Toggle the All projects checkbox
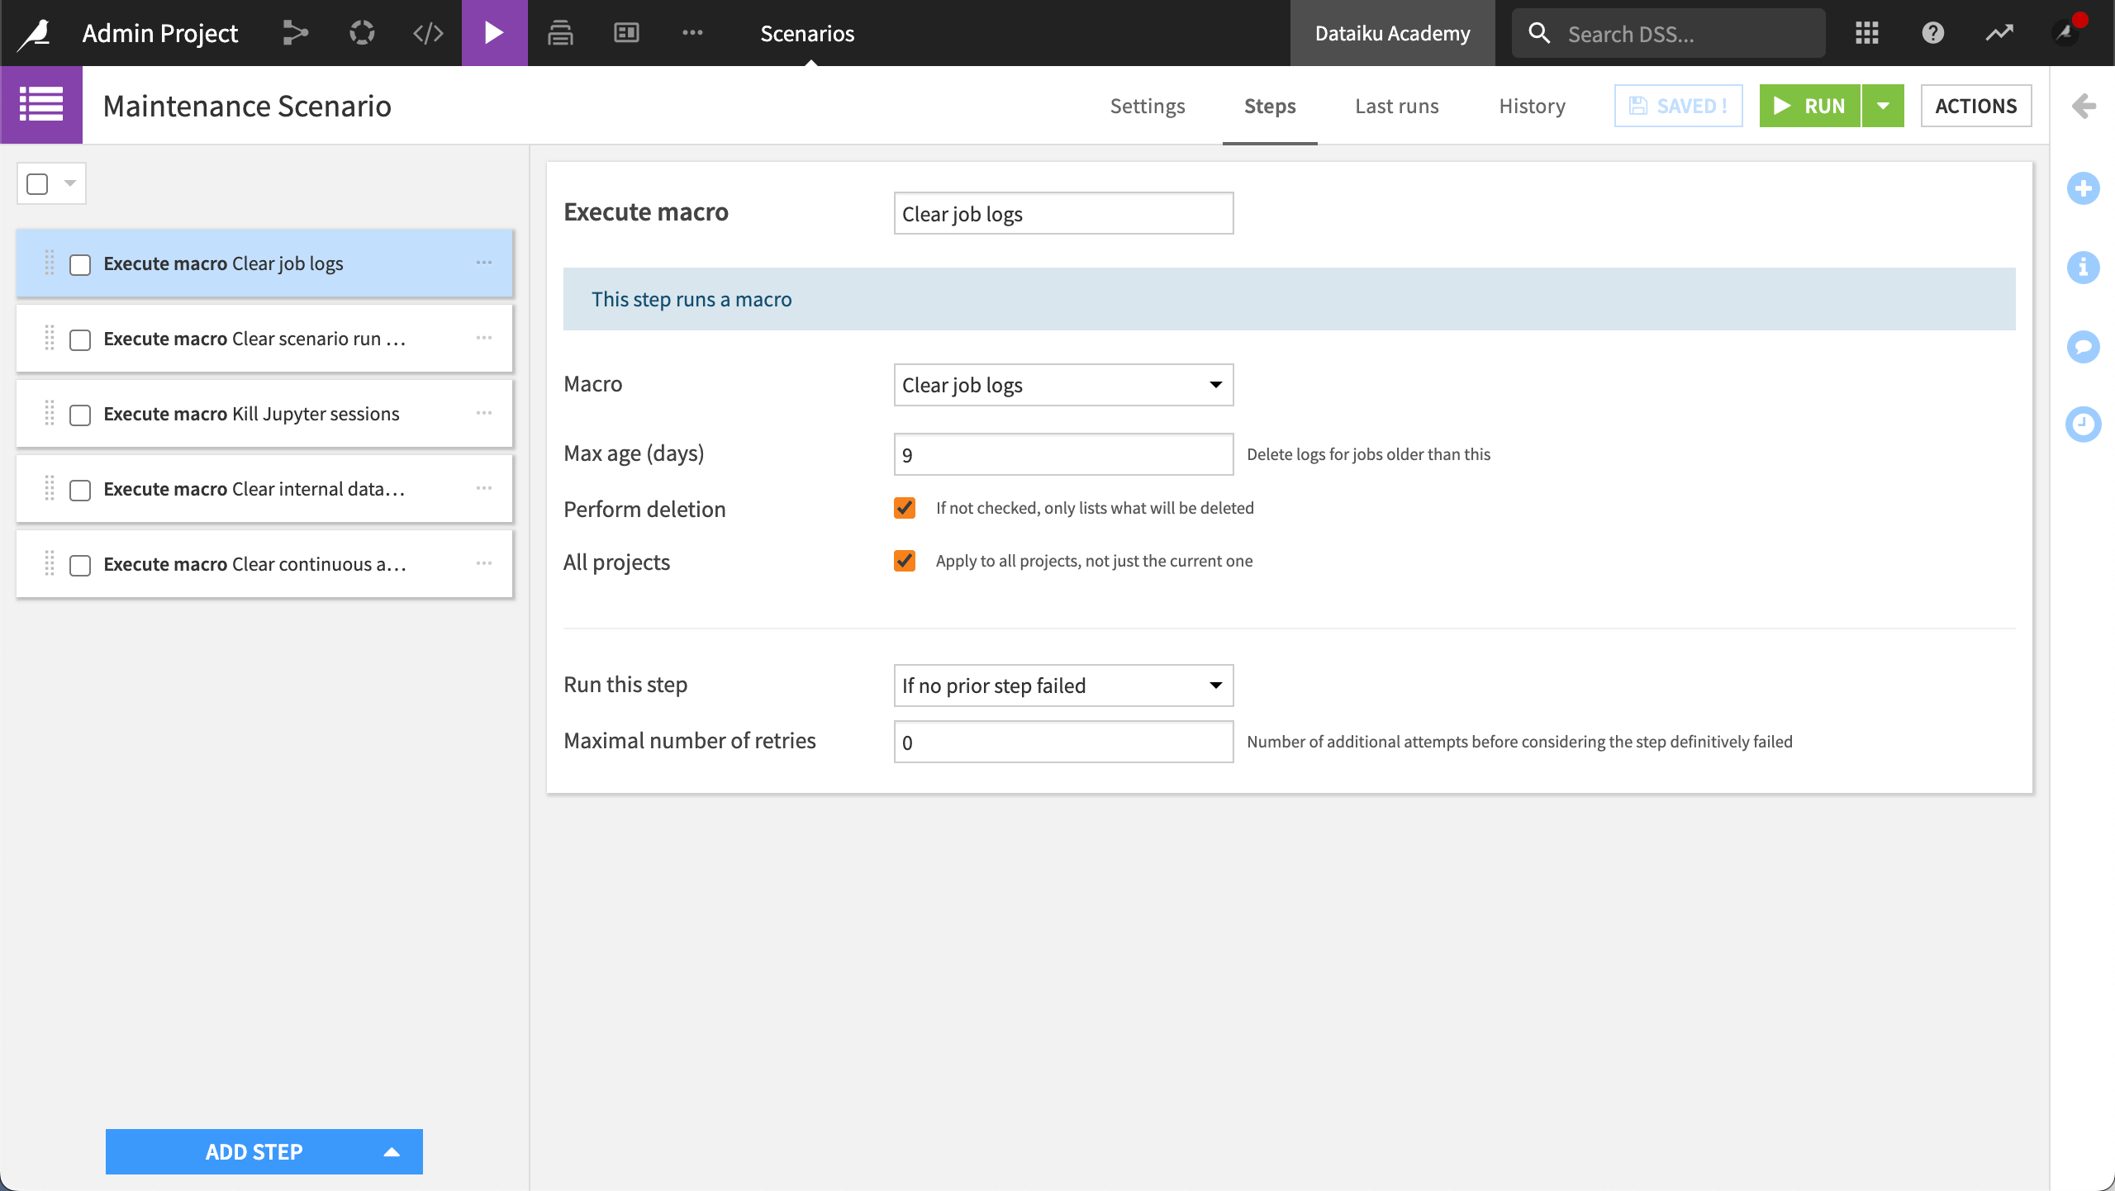Viewport: 2115px width, 1191px height. click(904, 562)
